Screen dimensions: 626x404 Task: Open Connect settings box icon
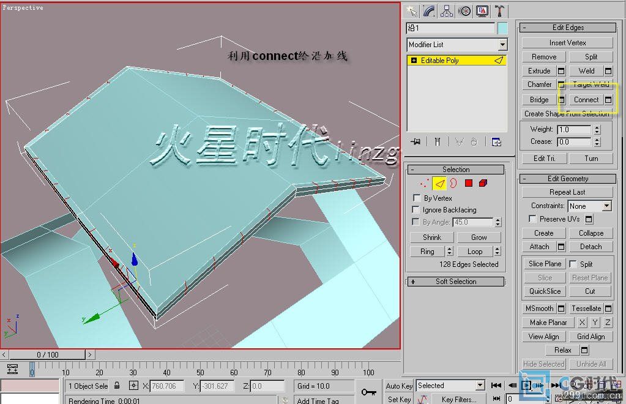click(608, 100)
